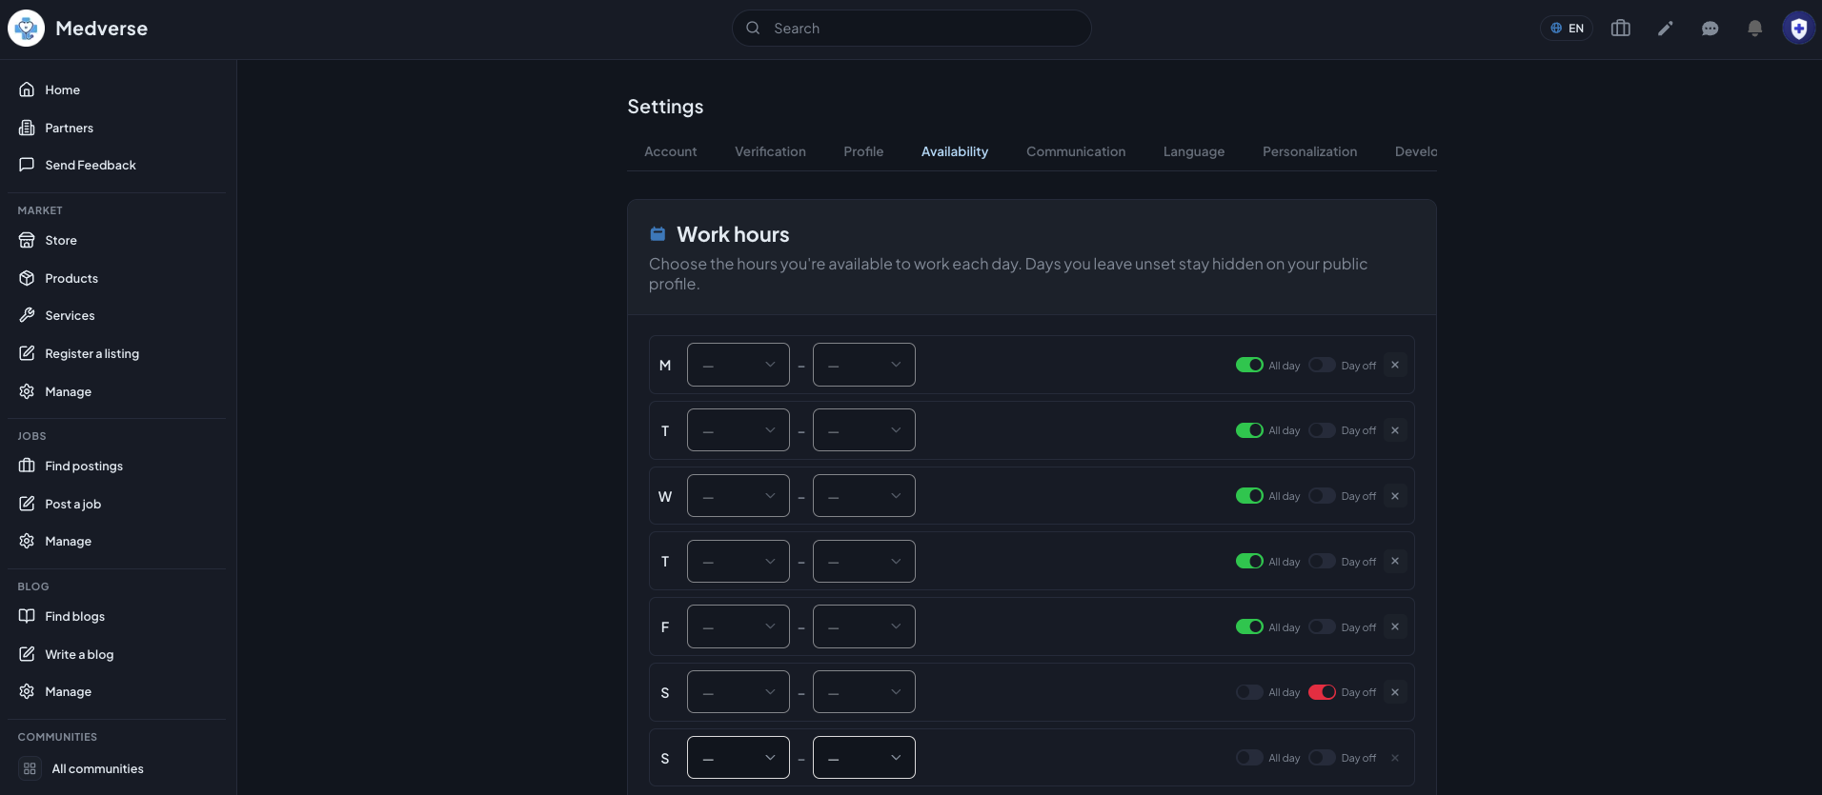Image resolution: width=1822 pixels, height=795 pixels.
Task: Click the Write a blog icon
Action: [27, 654]
